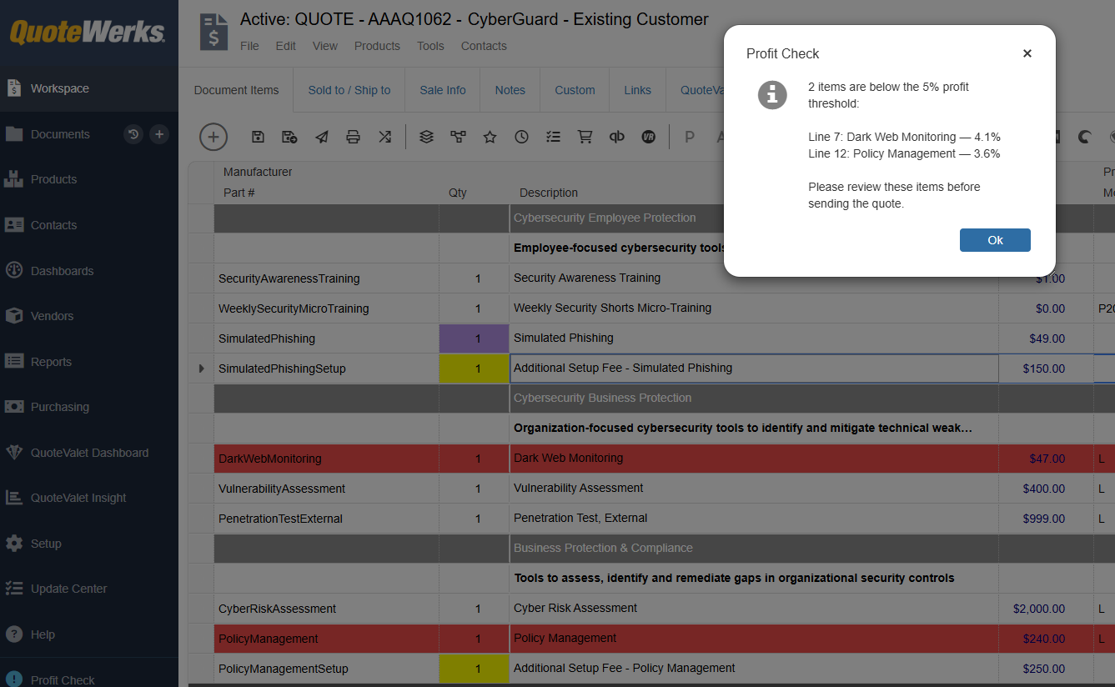This screenshot has width=1115, height=687.
Task: Open the File menu
Action: point(249,46)
